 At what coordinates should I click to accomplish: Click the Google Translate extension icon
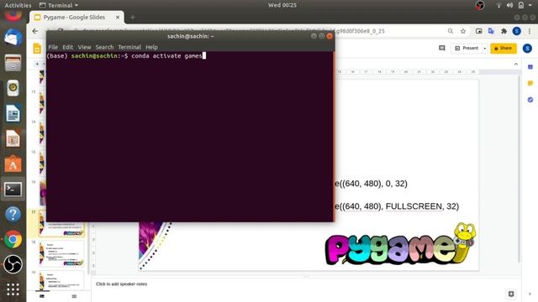pos(491,31)
